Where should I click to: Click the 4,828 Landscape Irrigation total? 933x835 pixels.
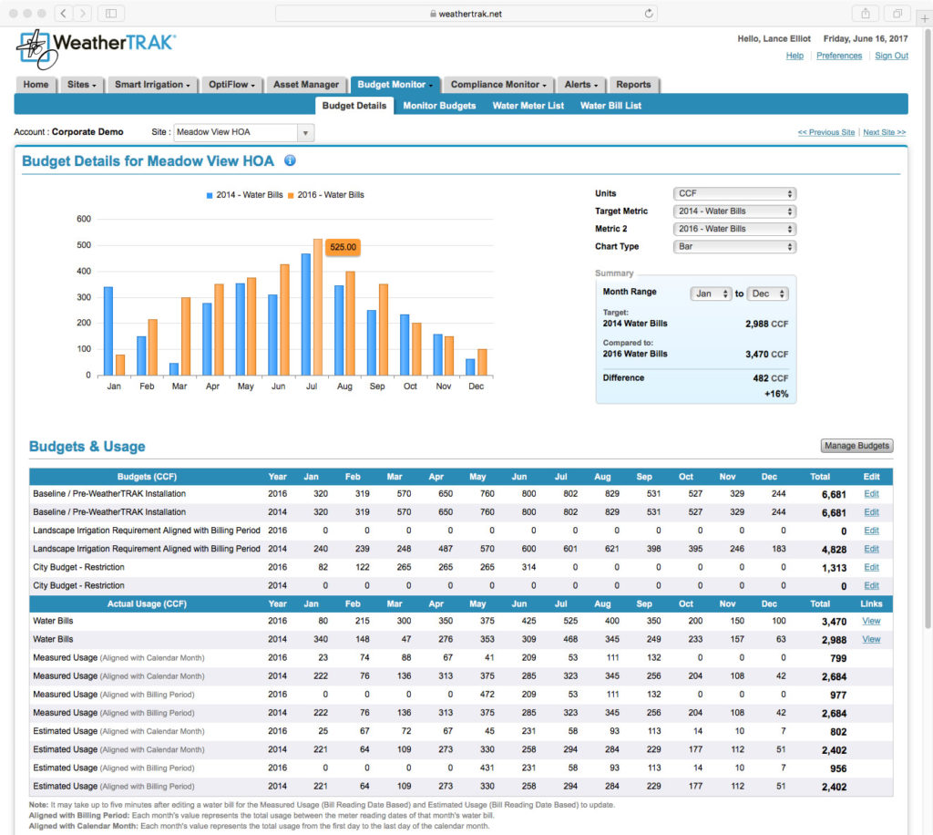point(834,550)
